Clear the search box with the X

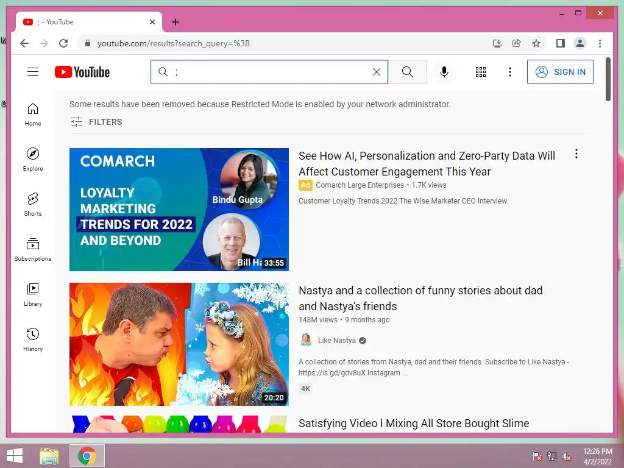(376, 72)
